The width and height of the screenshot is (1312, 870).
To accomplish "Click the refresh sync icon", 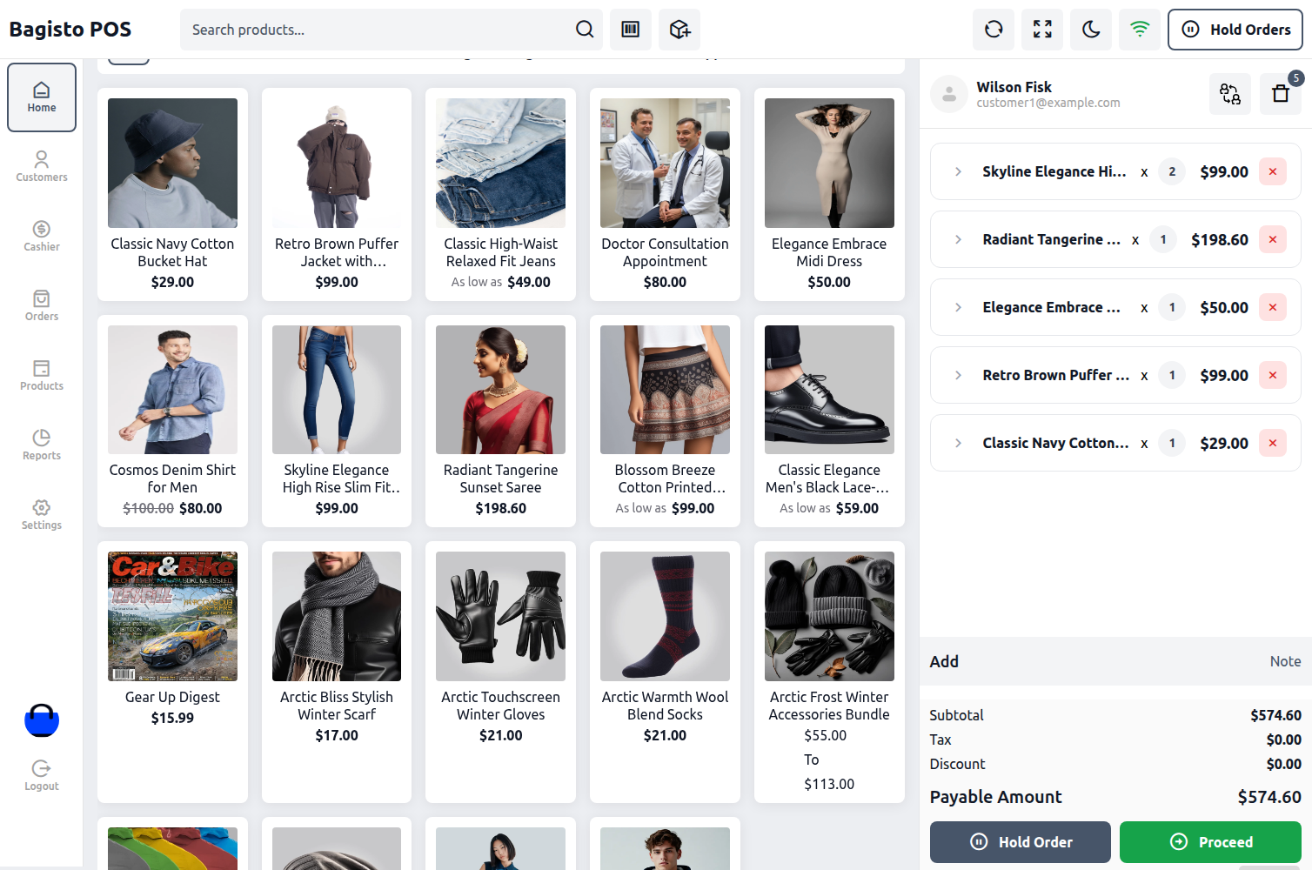I will click(x=994, y=30).
